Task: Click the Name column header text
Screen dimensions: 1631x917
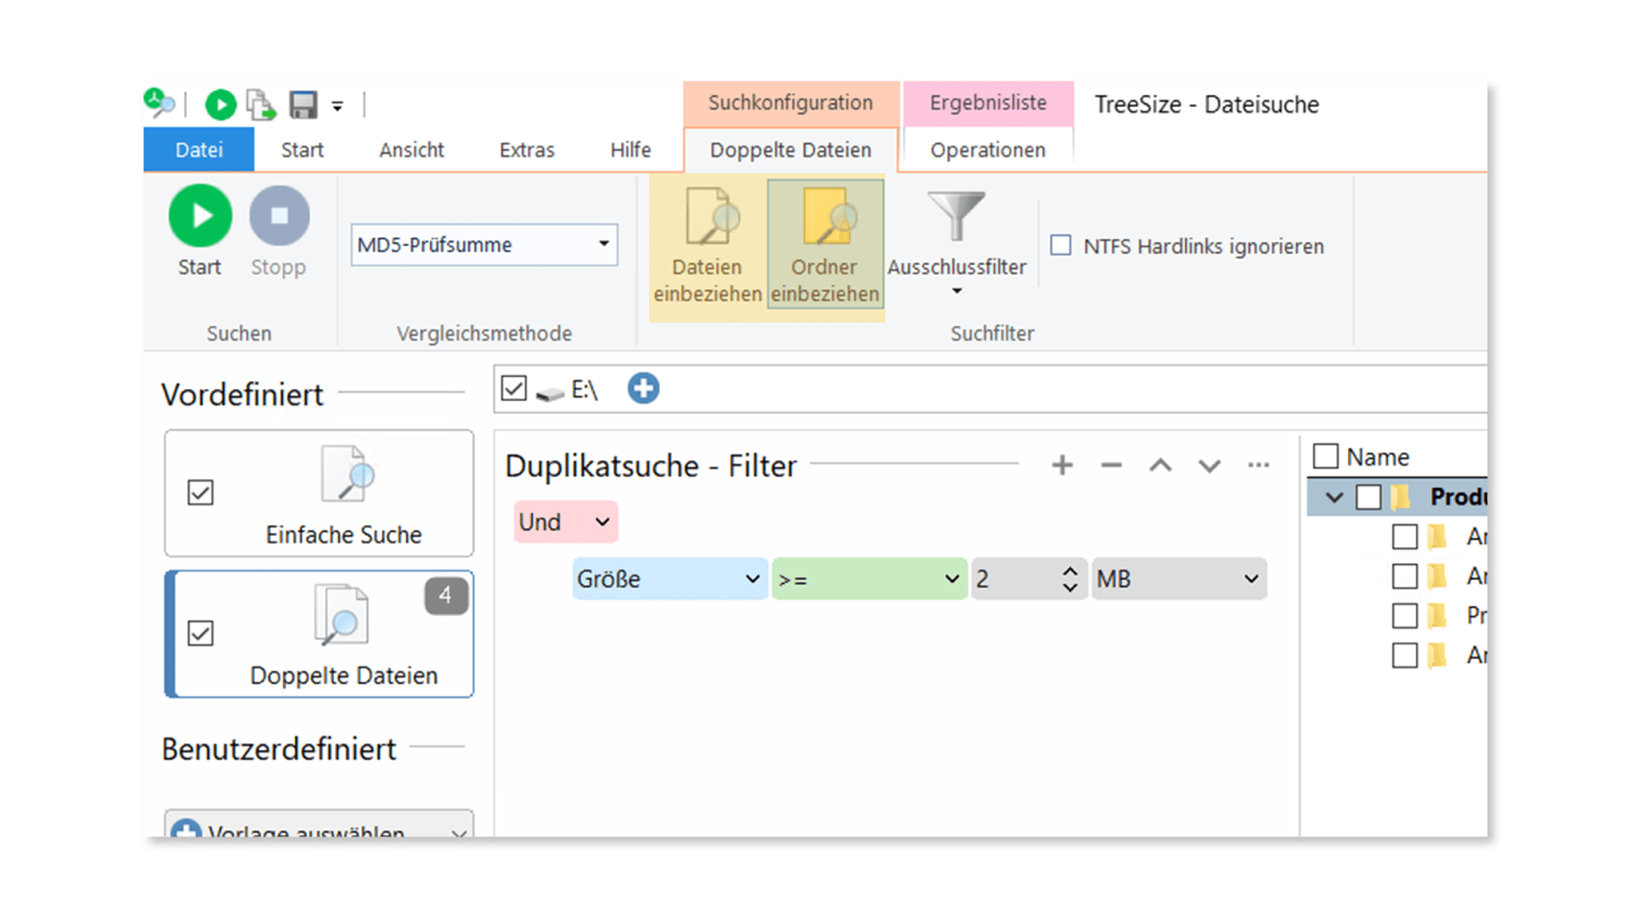Action: pos(1378,458)
